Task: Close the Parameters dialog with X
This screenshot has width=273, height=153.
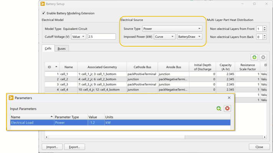Action: tap(229, 98)
